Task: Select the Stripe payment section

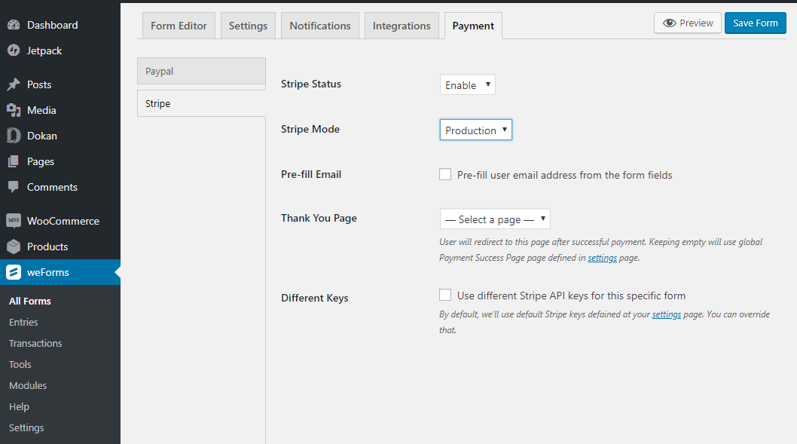Action: coord(201,103)
